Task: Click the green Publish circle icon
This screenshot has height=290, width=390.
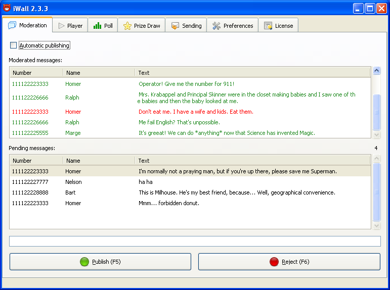Action: (84, 262)
